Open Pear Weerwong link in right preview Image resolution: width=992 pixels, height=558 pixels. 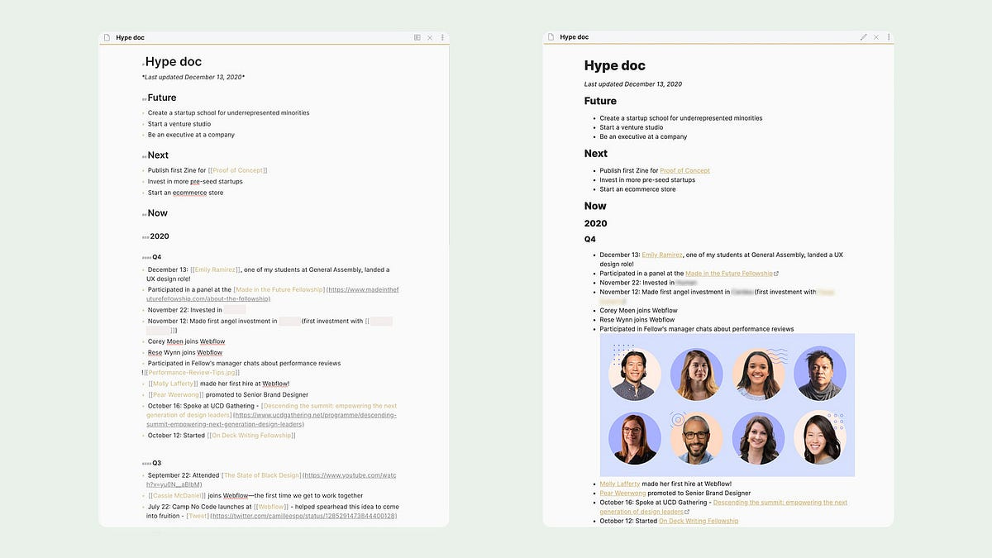click(x=622, y=494)
